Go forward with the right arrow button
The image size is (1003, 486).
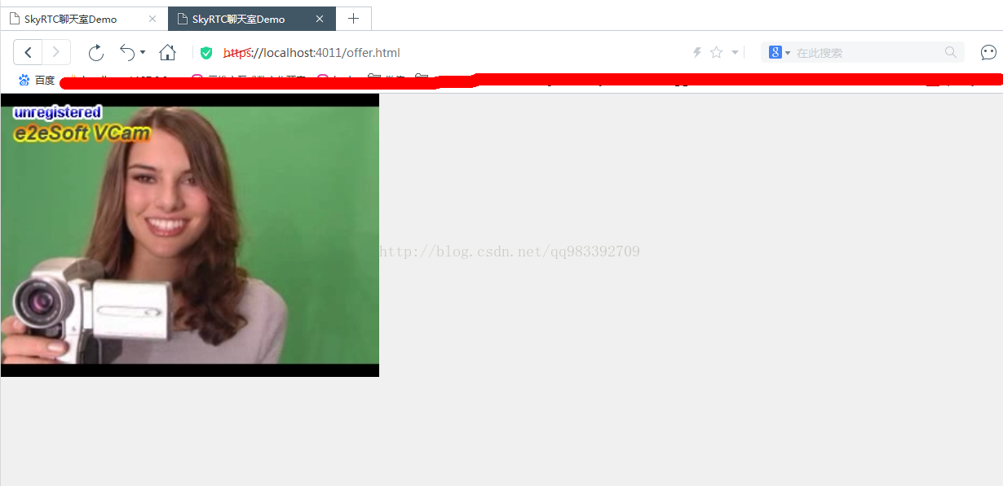click(x=56, y=52)
